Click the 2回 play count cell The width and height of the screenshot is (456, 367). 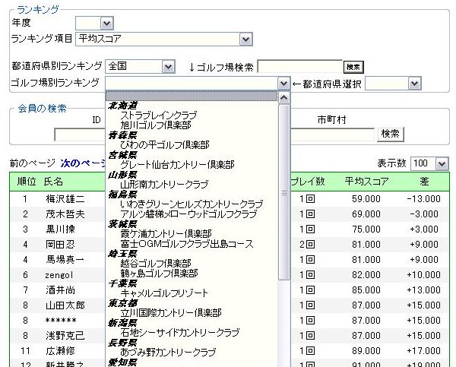click(307, 245)
